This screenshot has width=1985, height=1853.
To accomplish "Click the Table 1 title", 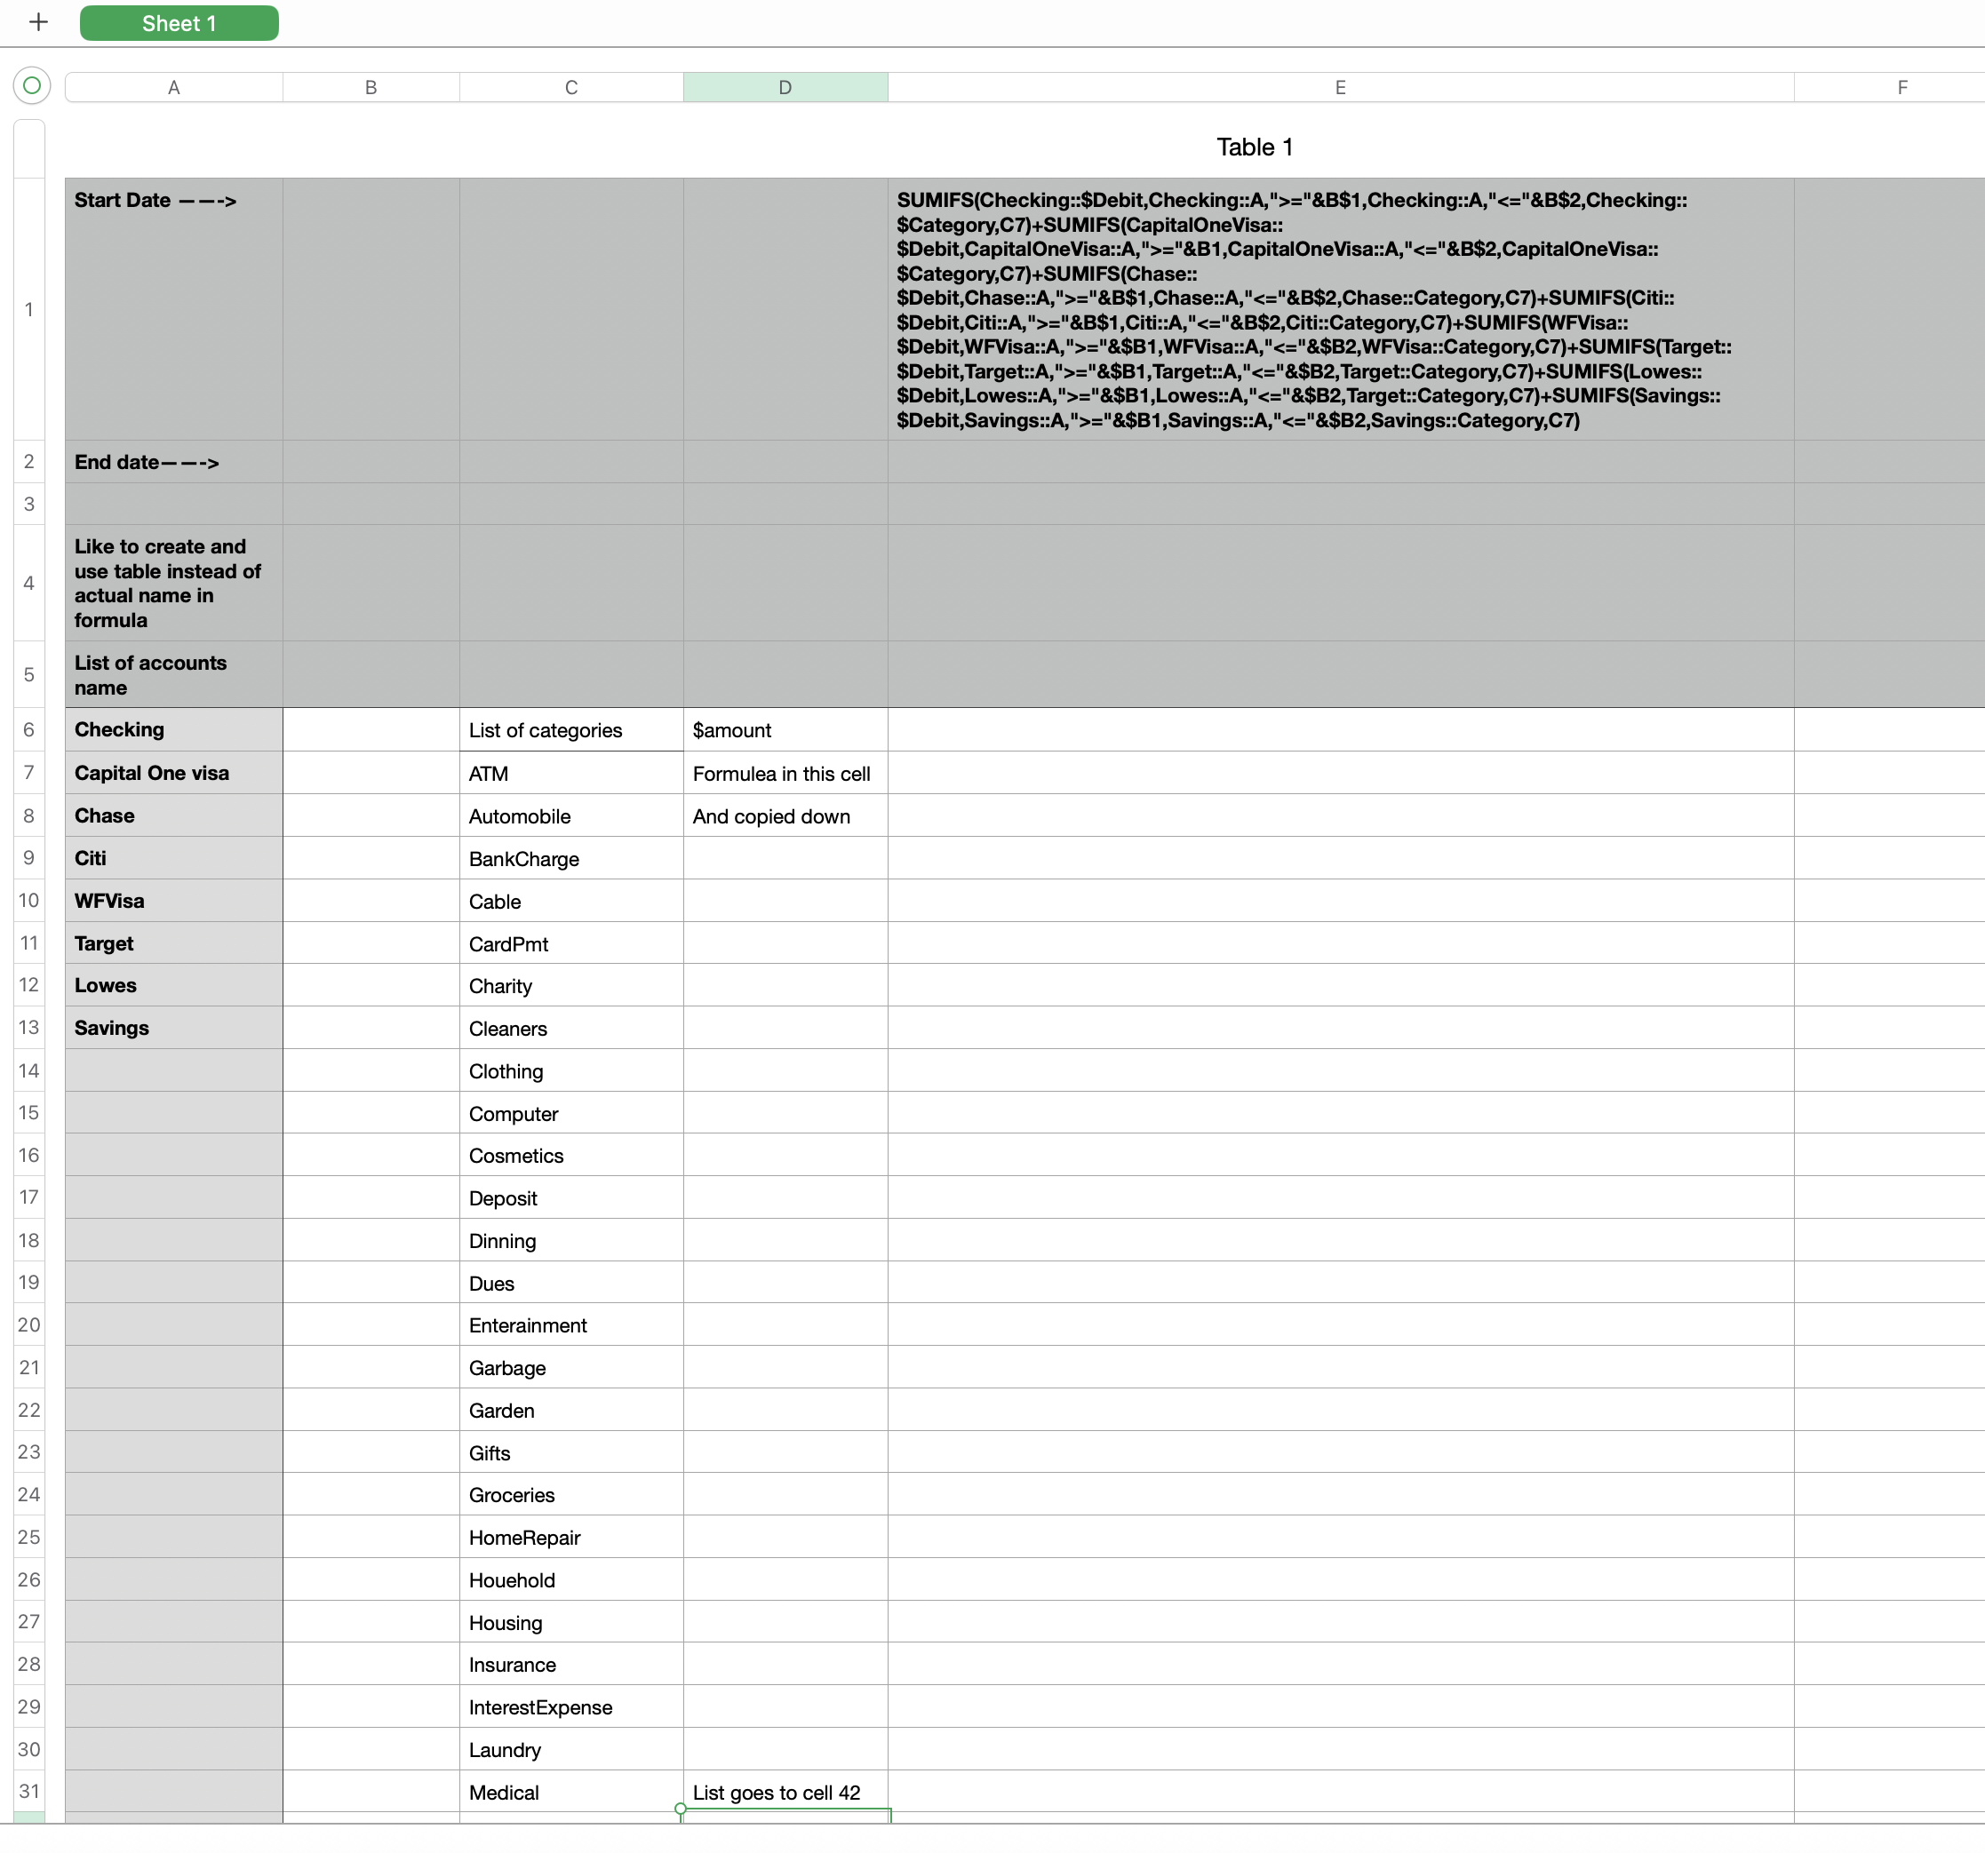I will pyautogui.click(x=1254, y=147).
